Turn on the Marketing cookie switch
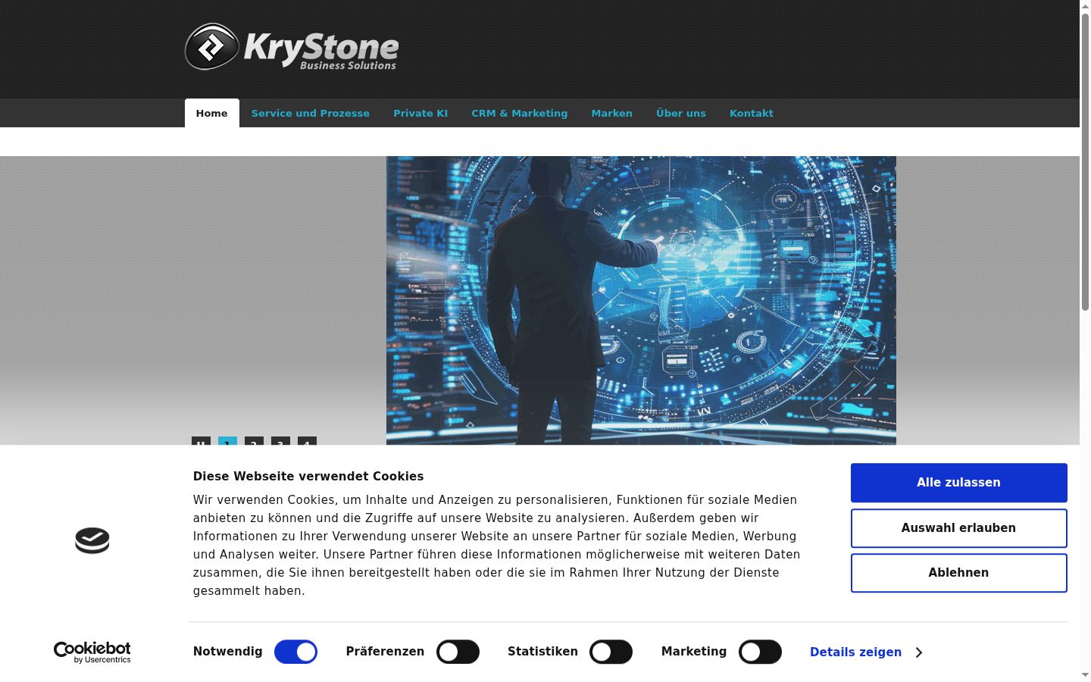 point(760,652)
